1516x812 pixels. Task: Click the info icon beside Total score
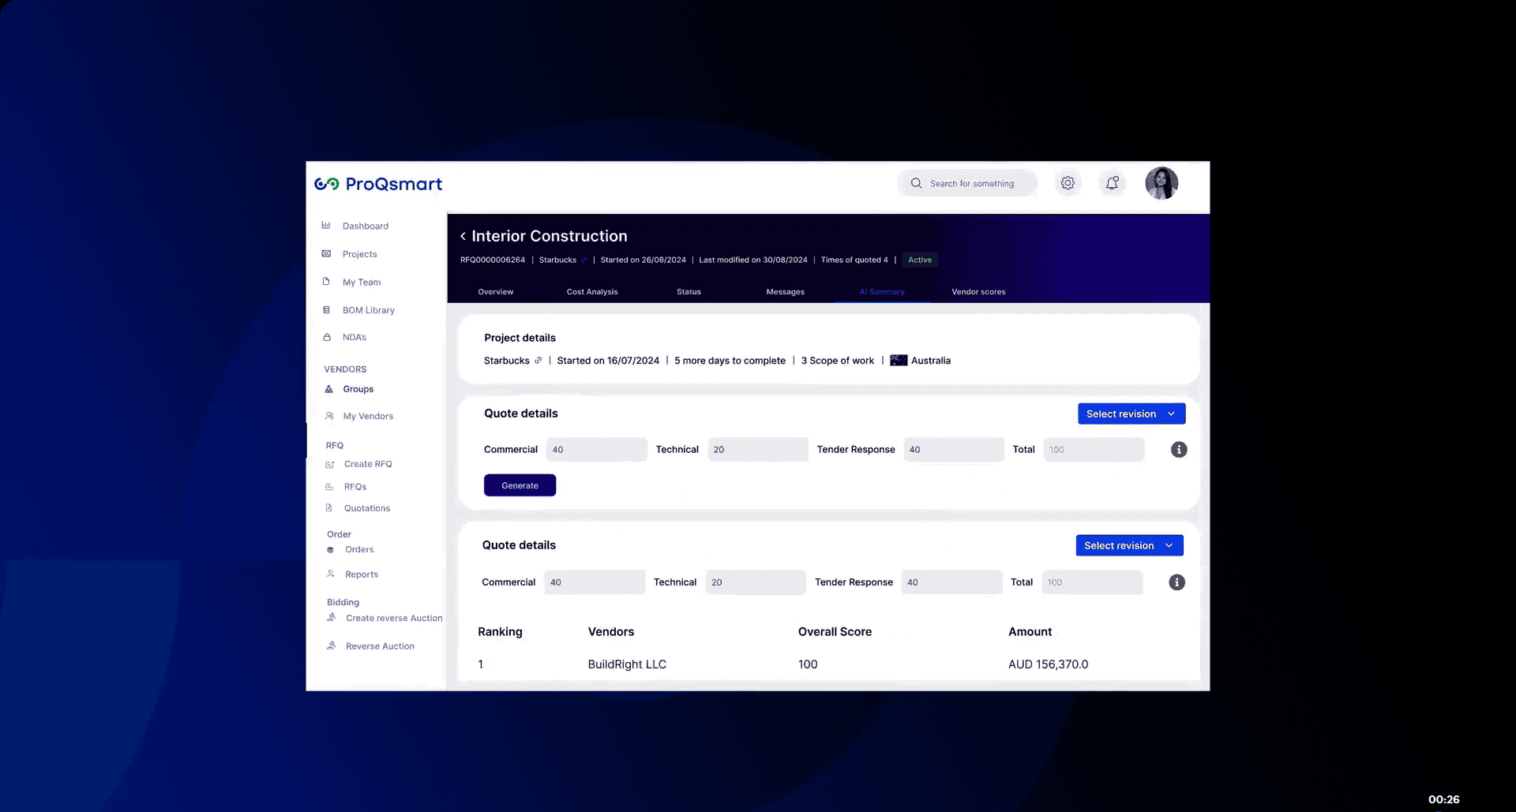point(1179,449)
